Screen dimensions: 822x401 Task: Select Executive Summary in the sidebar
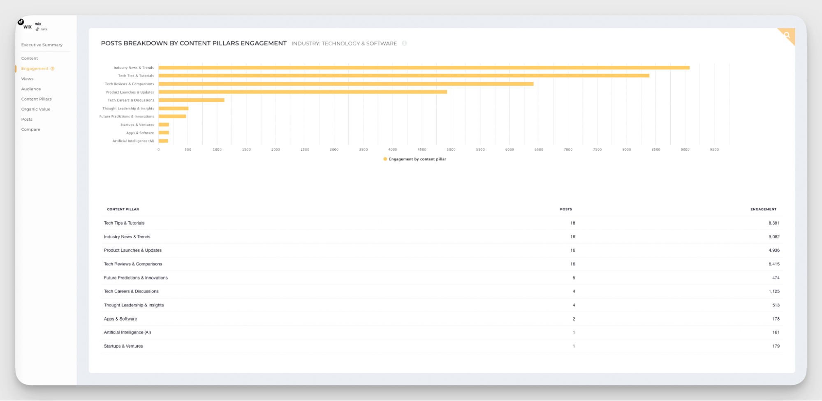point(42,44)
